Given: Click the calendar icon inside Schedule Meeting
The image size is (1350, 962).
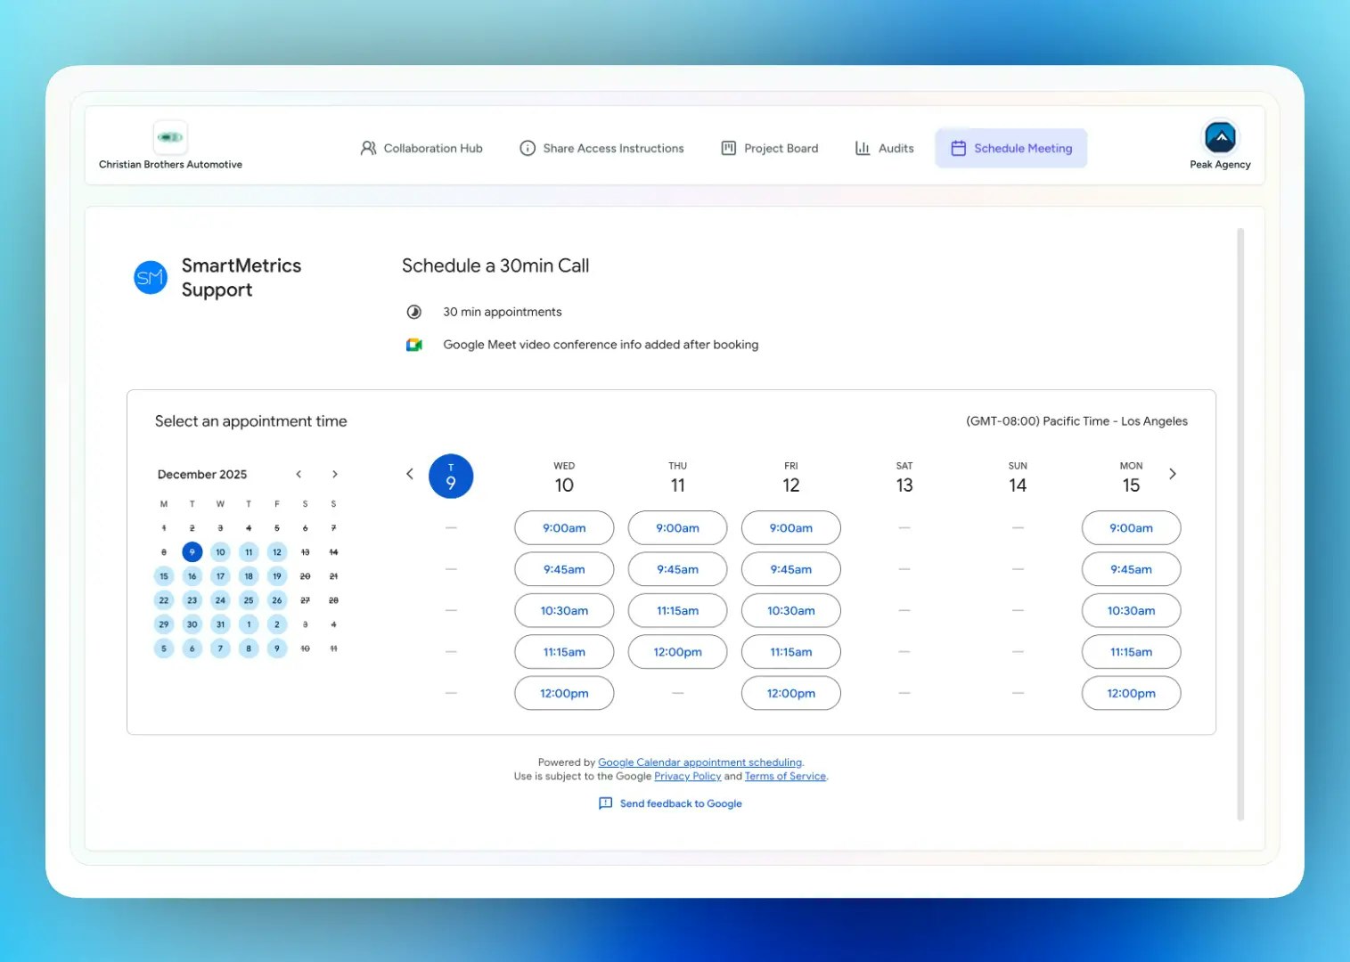Looking at the screenshot, I should tap(959, 148).
